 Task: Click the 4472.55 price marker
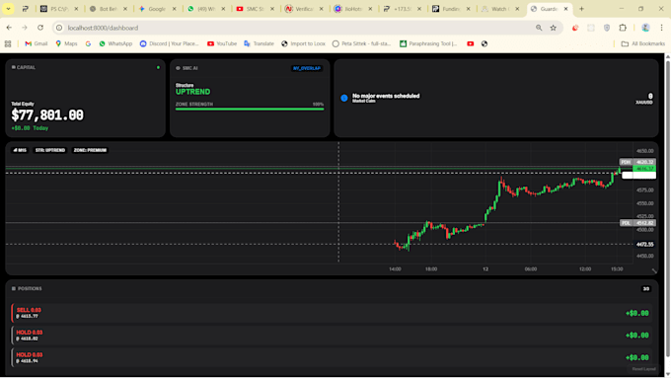(x=645, y=245)
